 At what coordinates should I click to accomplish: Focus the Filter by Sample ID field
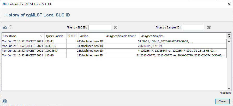tap(193, 27)
